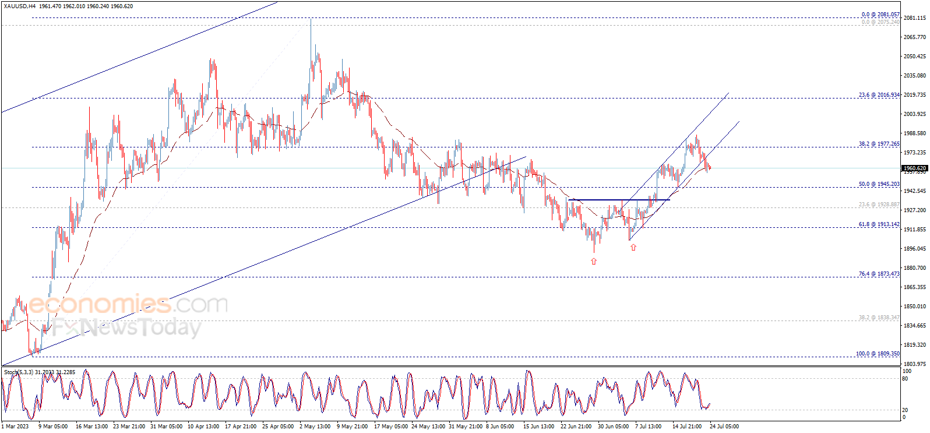Select the XAUUSD,H4 chart title

[x=19, y=6]
